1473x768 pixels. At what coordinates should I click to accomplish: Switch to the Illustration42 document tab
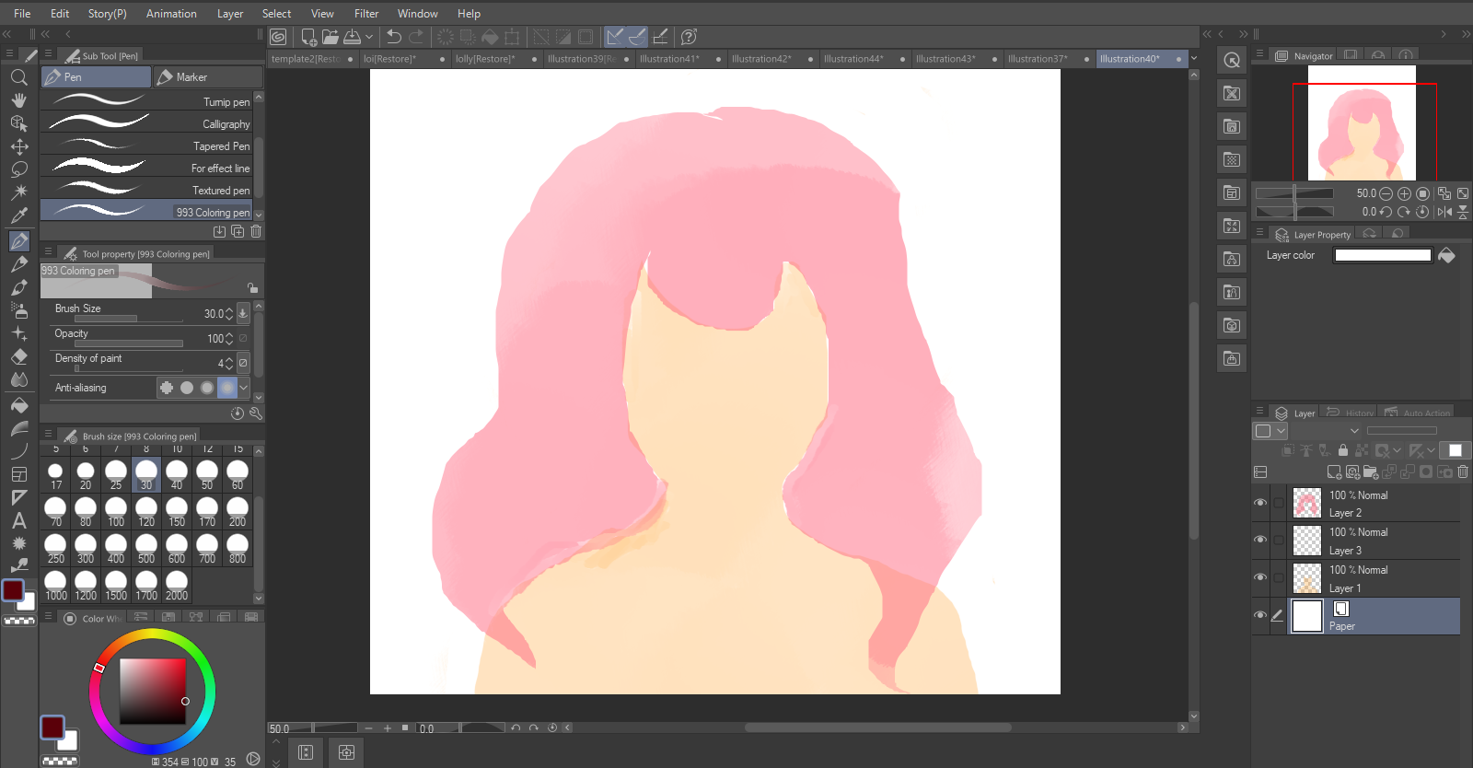[x=761, y=59]
